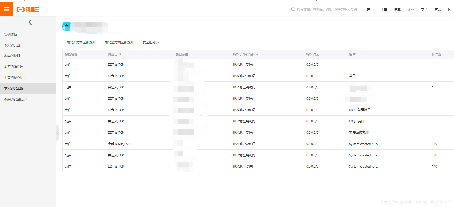The width and height of the screenshot is (454, 207).
Task: Click 允许 in 宝塔面板管理 row
Action: [68, 133]
